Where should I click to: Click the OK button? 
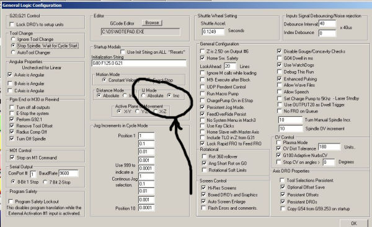[354, 223]
